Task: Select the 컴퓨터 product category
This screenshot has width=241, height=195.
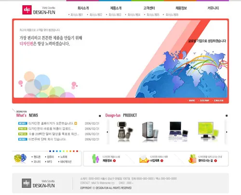Action: click(x=51, y=157)
